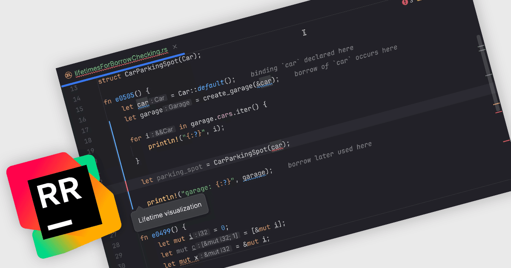Click line number 17 in the gutter
Screen dimensions: 511x268
coord(84,130)
